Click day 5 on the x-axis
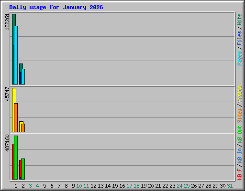This screenshot has width=245, height=191. tap(45, 186)
